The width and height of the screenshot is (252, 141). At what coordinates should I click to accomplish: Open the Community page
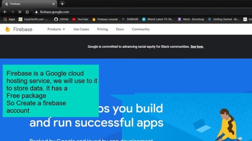click(141, 29)
